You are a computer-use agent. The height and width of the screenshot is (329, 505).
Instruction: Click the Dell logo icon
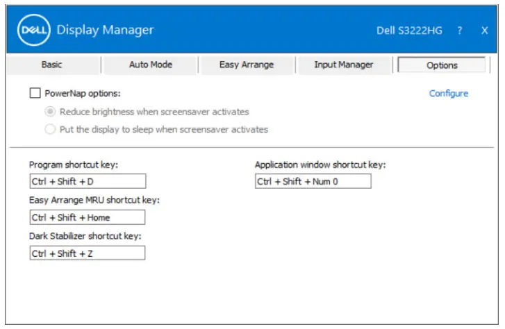coord(33,30)
